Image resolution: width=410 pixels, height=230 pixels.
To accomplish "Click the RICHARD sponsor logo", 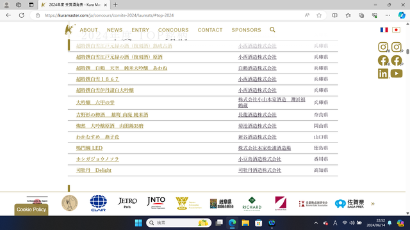I will tap(252, 203).
